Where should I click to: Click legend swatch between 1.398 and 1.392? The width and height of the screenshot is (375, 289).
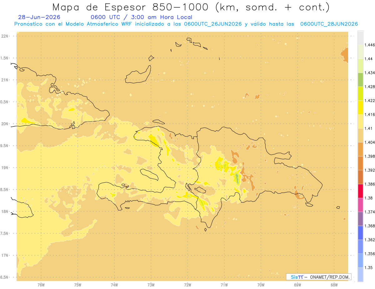click(360, 163)
